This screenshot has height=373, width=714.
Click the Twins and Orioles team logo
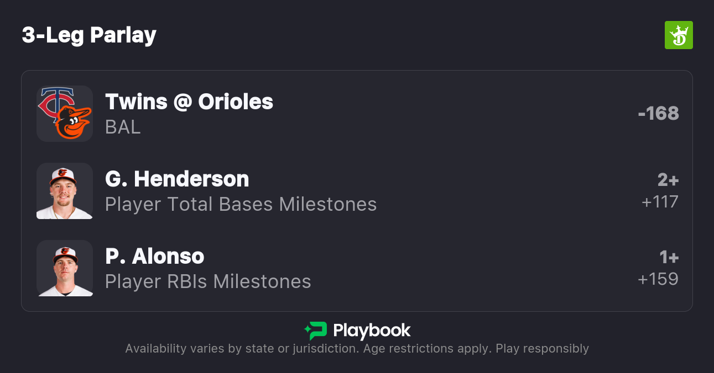pos(65,114)
